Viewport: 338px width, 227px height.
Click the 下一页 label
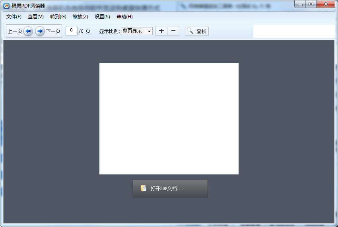pyautogui.click(x=53, y=31)
